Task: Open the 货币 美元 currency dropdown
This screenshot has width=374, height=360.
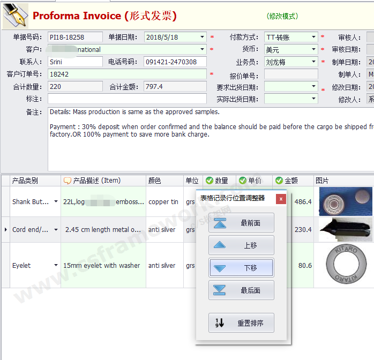Action: tap(313, 50)
